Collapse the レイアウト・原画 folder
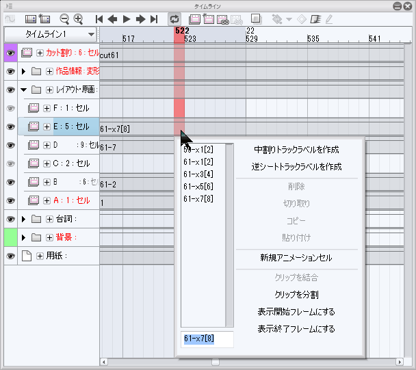 coord(24,90)
